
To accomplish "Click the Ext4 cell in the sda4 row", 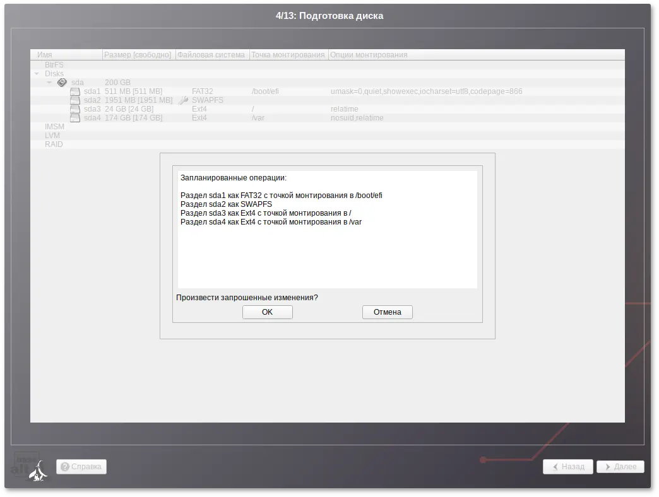I will click(x=199, y=117).
